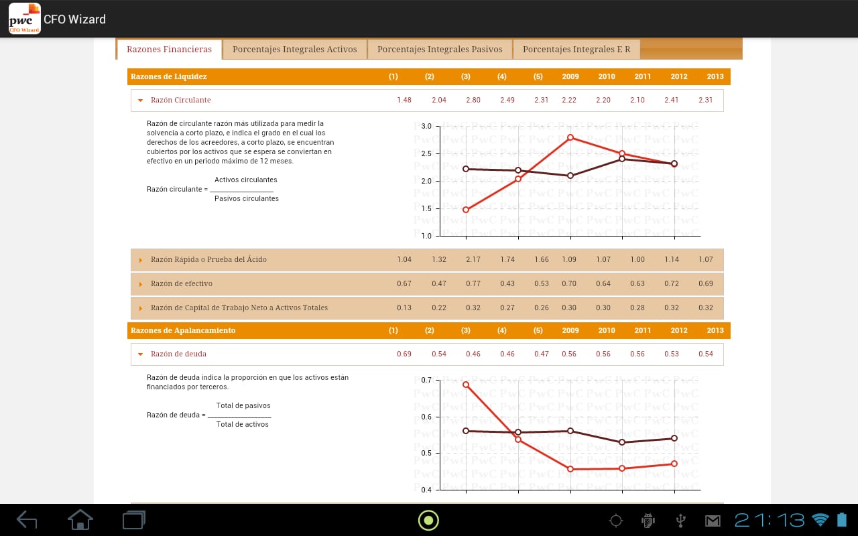Click the Razón de deuda label

pyautogui.click(x=178, y=354)
